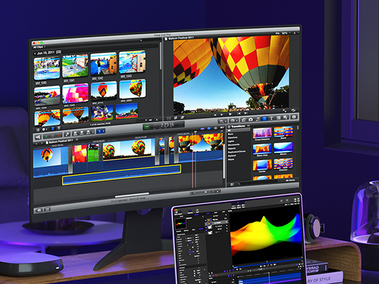Select the first balloon clip in timeline
The height and width of the screenshot is (284, 379).
[x=49, y=155]
